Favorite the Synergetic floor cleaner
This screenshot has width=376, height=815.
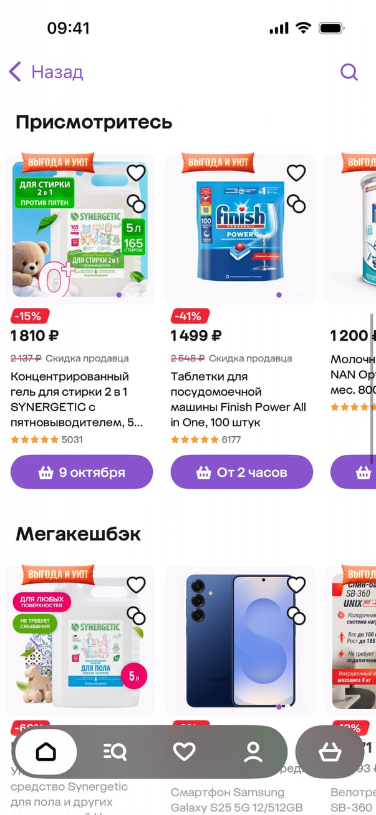coord(136,585)
